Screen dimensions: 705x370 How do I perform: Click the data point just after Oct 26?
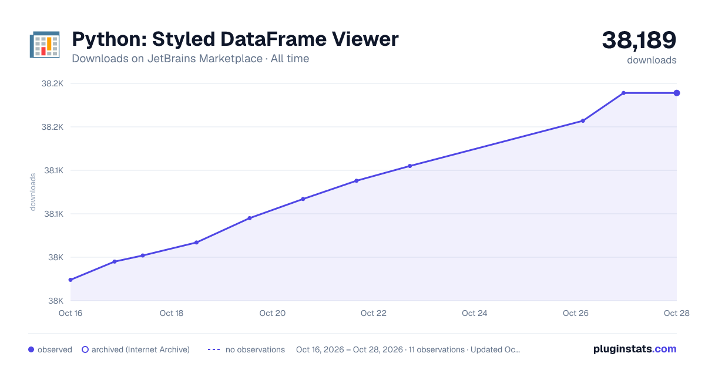click(583, 121)
